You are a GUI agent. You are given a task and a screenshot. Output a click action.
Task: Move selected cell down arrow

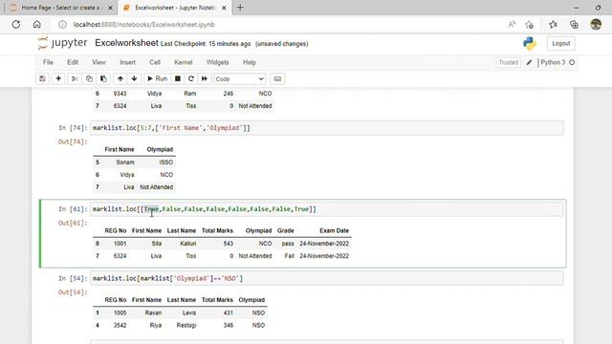coord(134,78)
